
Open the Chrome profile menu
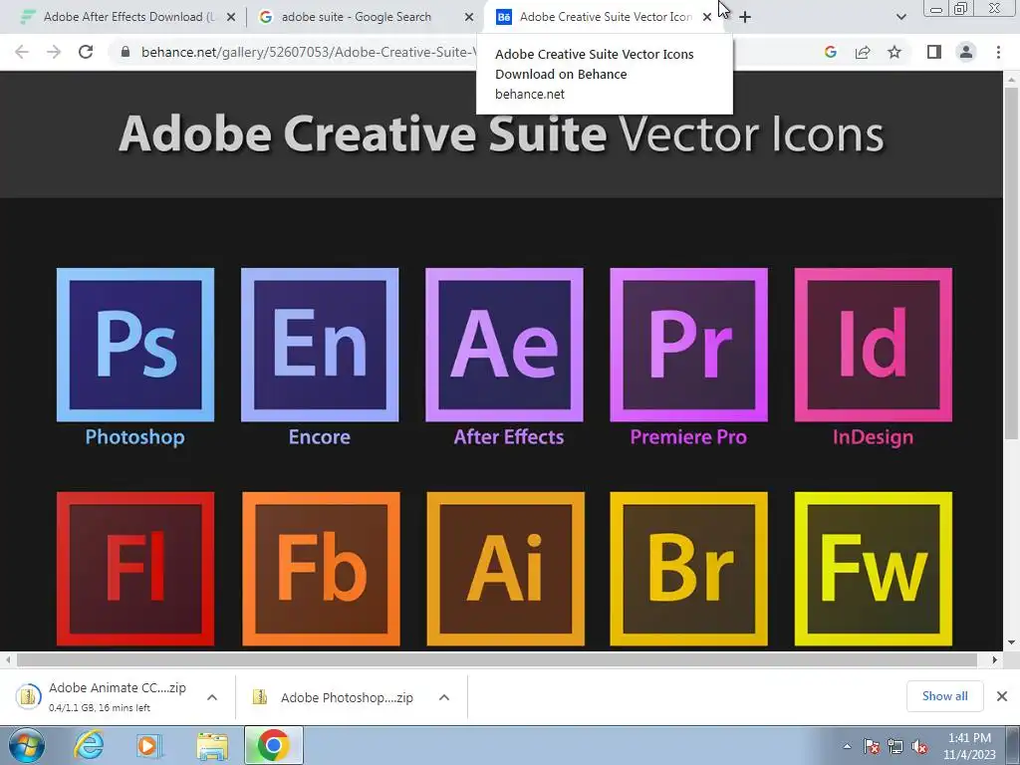pyautogui.click(x=966, y=52)
